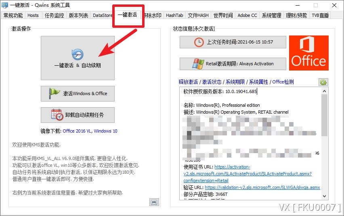The width and height of the screenshot is (344, 216).
Task: Click inside the 软件授权服务版本 text line
Action: [x=220, y=91]
